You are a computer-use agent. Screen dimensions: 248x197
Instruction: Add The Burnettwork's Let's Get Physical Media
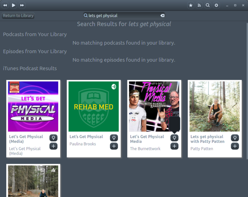[175, 146]
